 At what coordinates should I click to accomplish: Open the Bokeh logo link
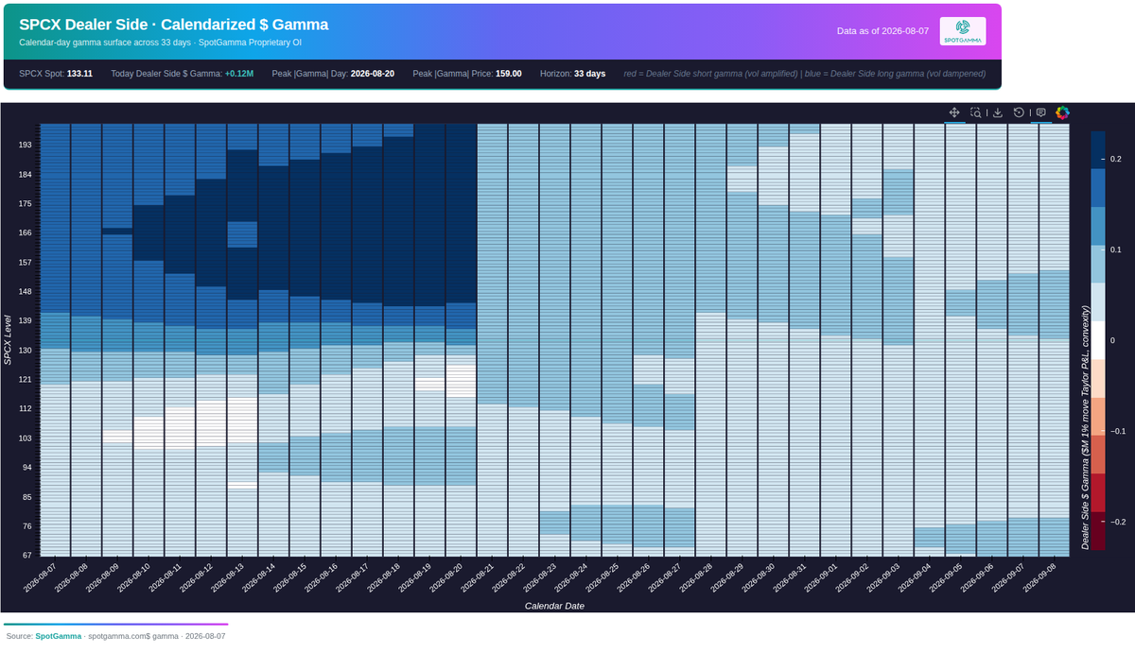tap(1062, 112)
